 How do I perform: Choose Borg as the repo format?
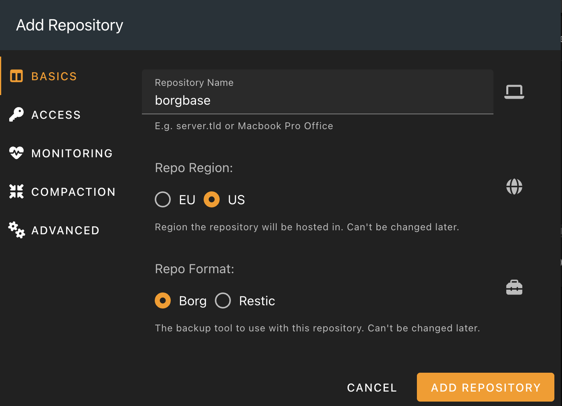pos(163,300)
